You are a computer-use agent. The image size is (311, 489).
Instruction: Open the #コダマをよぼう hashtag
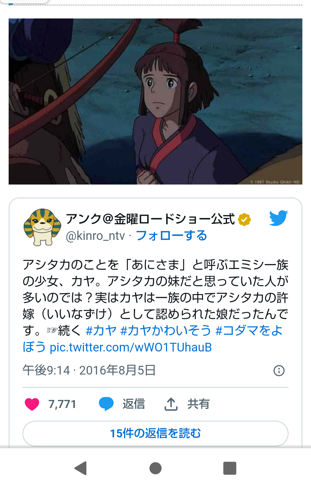(153, 338)
